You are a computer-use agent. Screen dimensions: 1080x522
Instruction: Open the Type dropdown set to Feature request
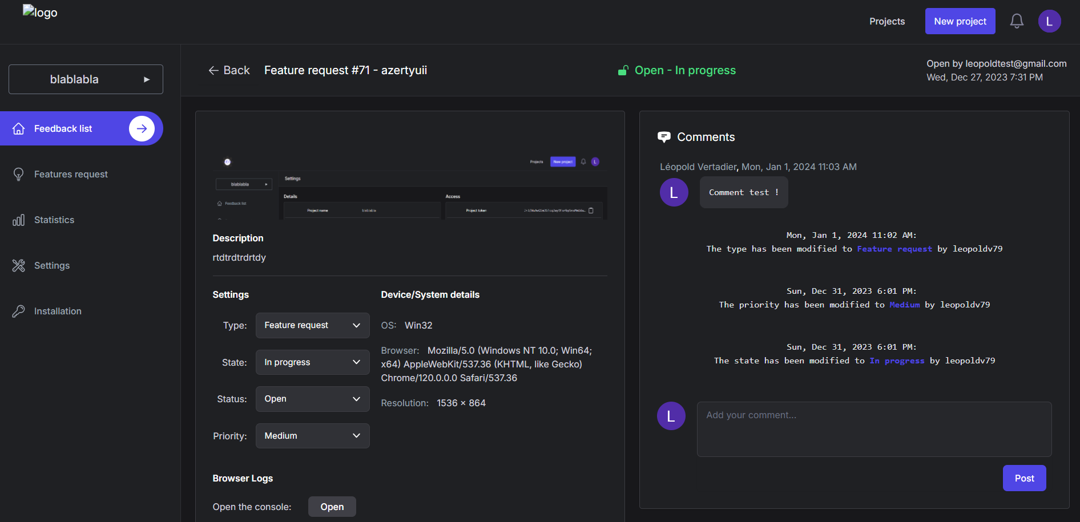(x=312, y=325)
